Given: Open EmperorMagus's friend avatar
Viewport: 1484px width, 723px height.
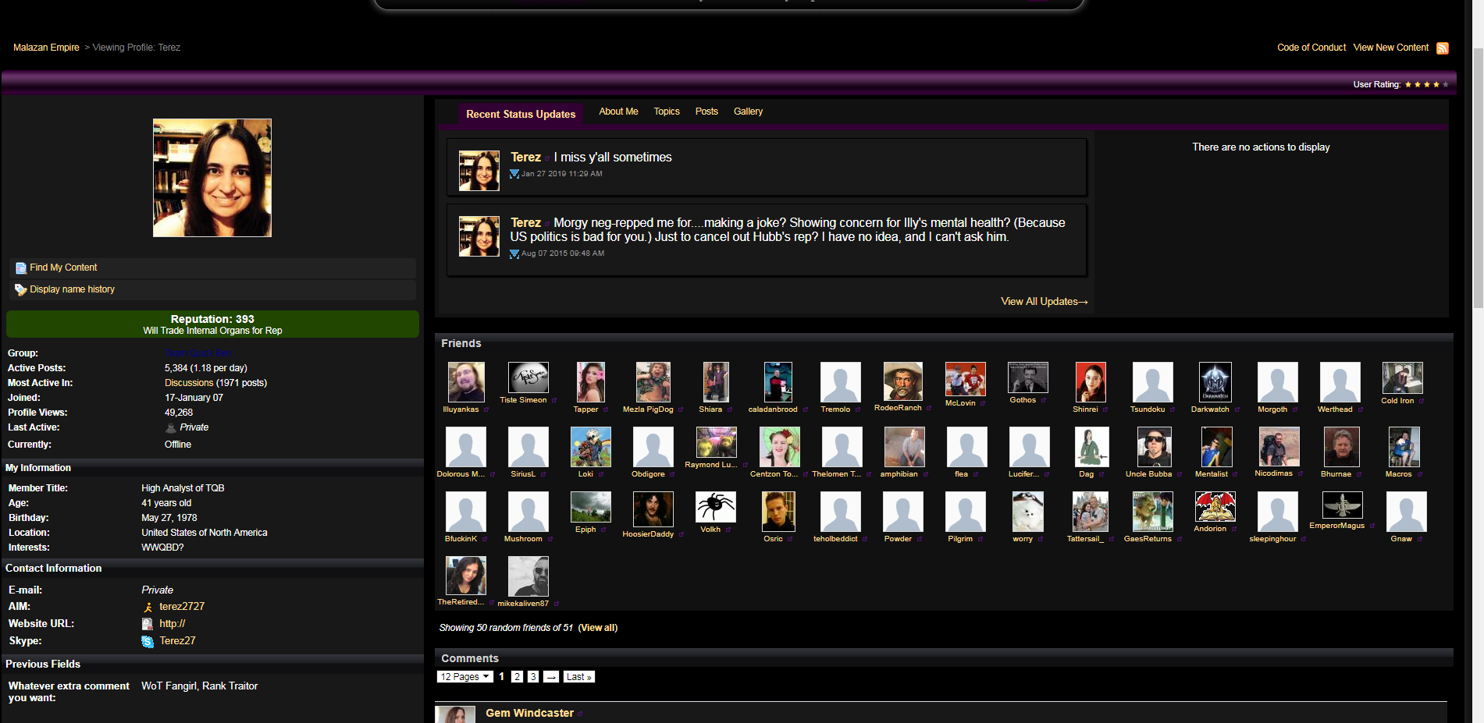Looking at the screenshot, I should (1343, 505).
